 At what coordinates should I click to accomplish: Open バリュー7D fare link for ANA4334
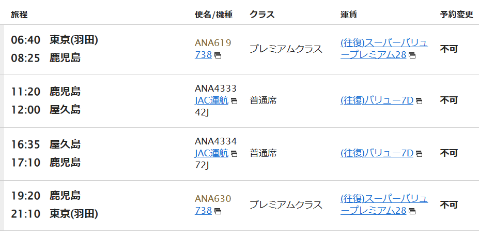(x=377, y=153)
